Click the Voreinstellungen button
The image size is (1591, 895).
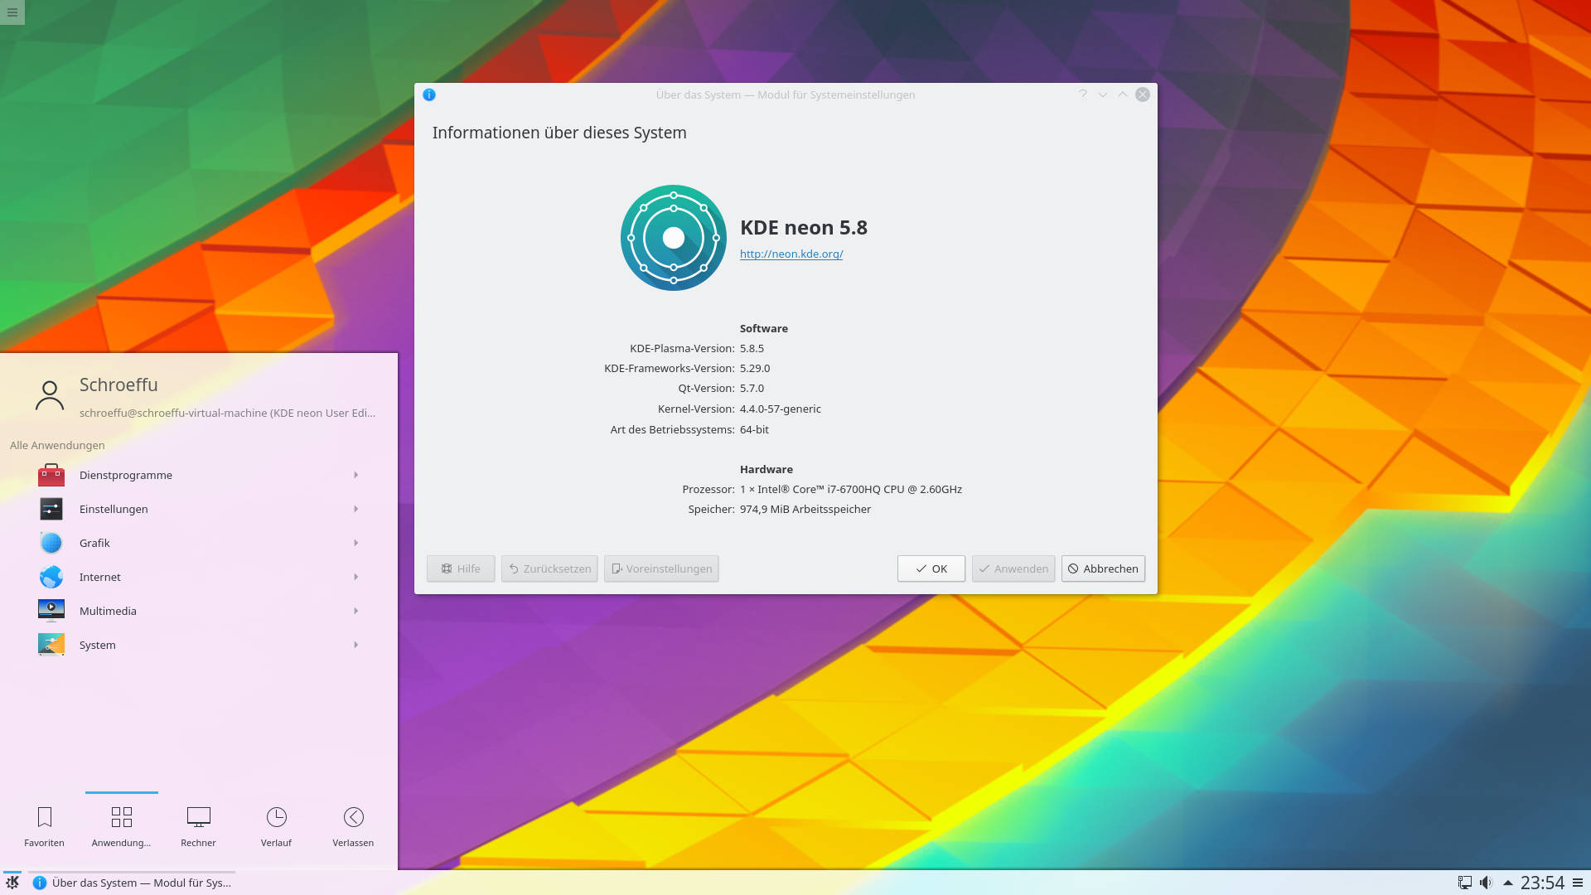pyautogui.click(x=661, y=568)
